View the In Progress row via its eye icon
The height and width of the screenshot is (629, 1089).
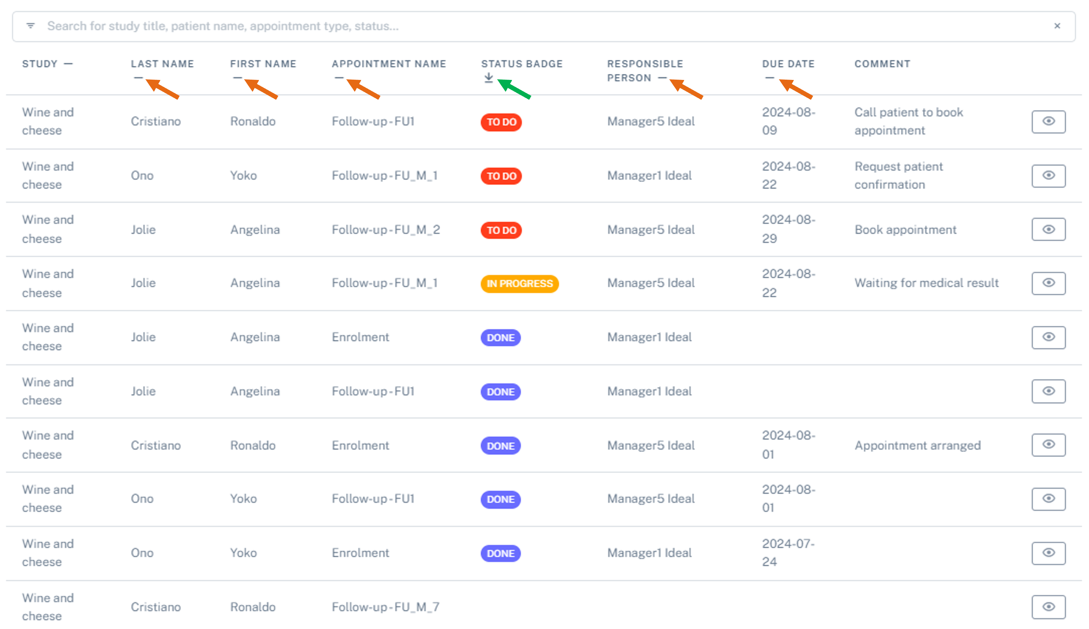(x=1048, y=283)
